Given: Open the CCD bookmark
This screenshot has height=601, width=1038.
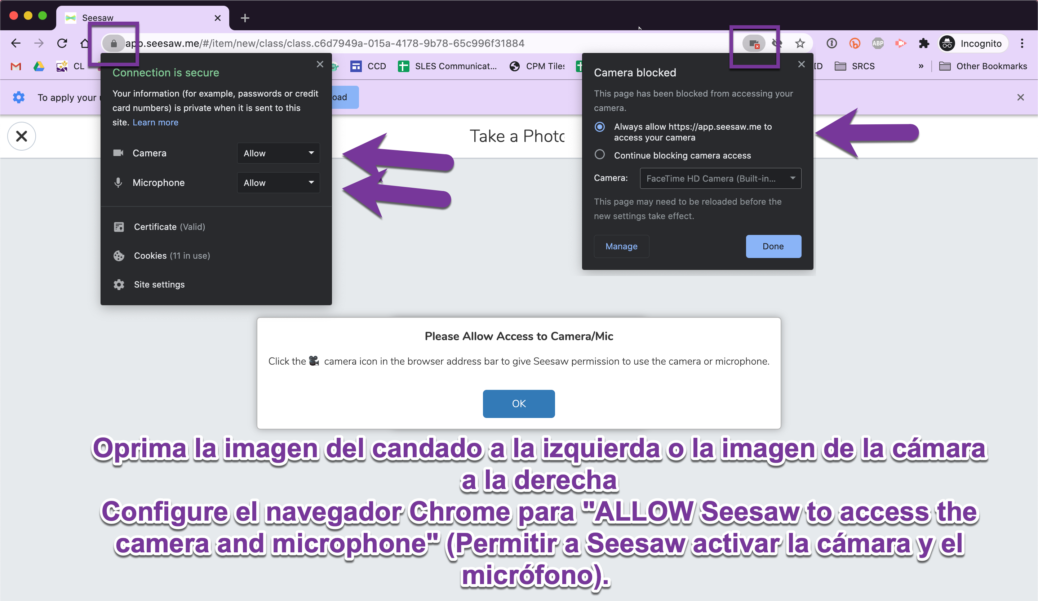Looking at the screenshot, I should [368, 66].
